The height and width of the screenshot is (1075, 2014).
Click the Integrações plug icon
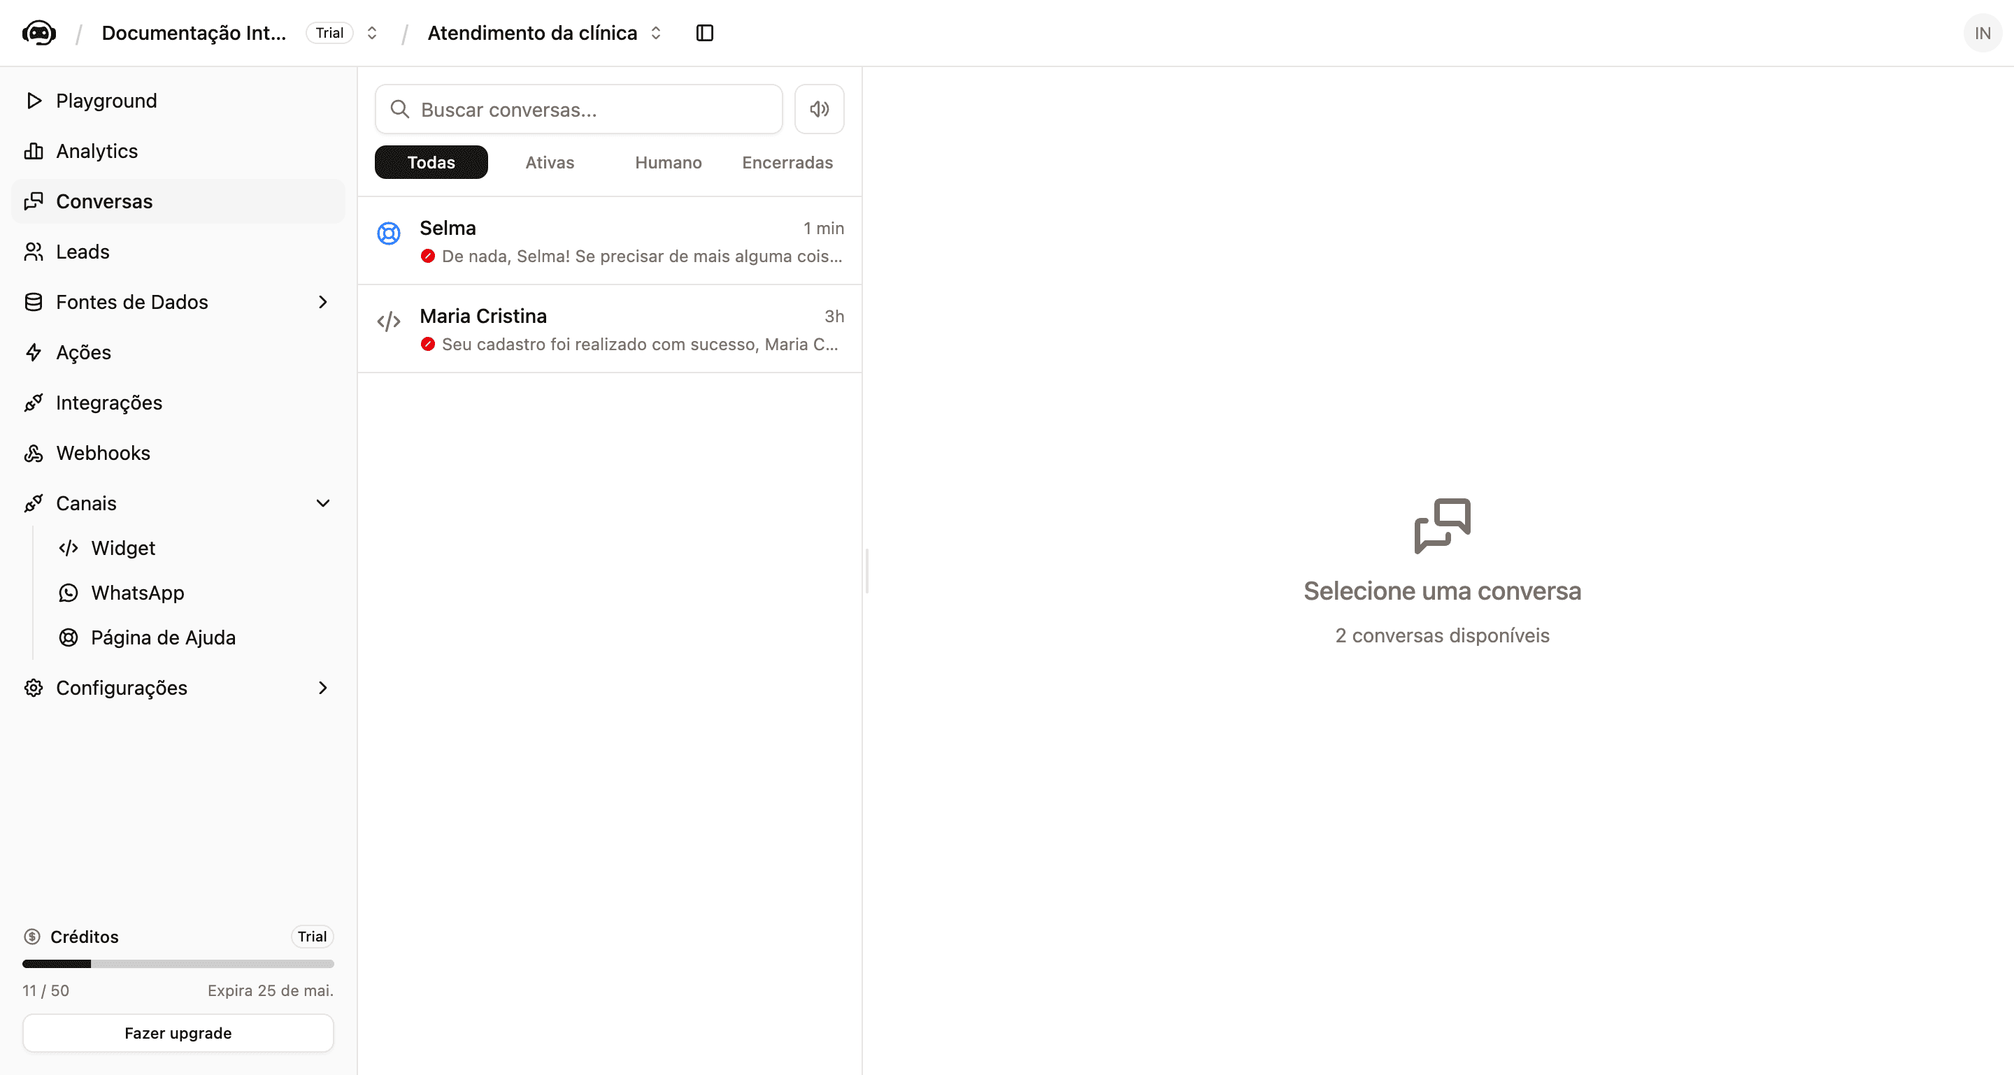(x=34, y=403)
